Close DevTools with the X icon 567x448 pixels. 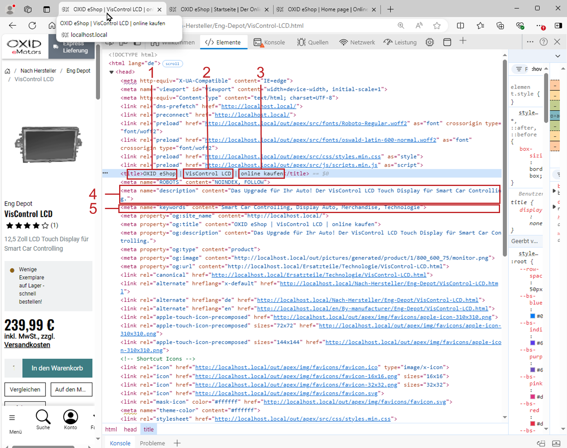557,42
